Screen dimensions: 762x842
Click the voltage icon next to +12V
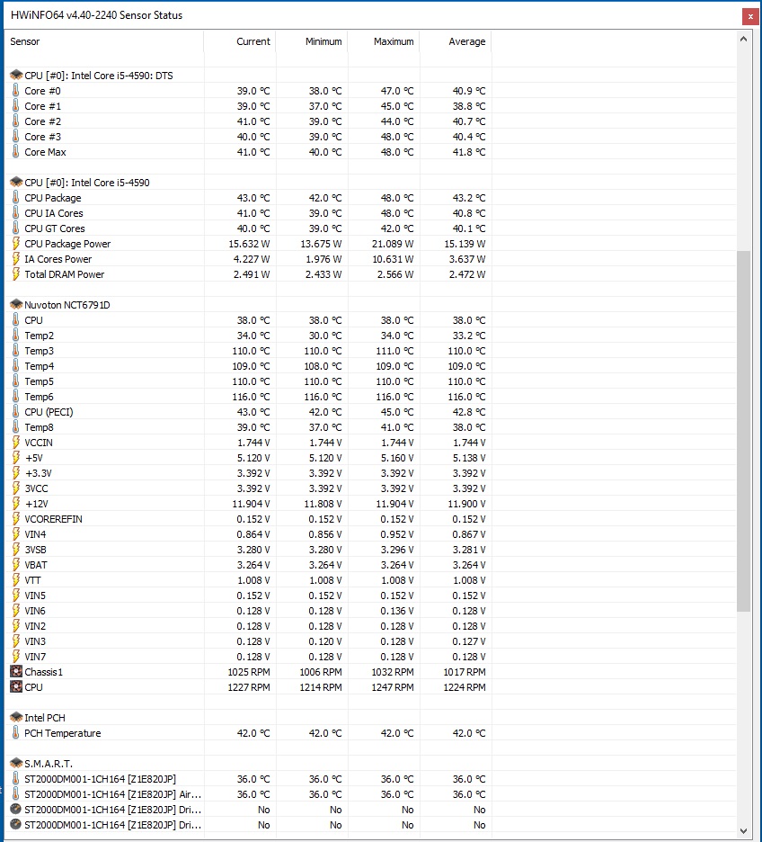pyautogui.click(x=15, y=504)
